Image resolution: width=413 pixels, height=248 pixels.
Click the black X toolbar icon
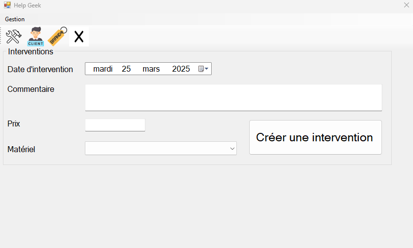79,37
